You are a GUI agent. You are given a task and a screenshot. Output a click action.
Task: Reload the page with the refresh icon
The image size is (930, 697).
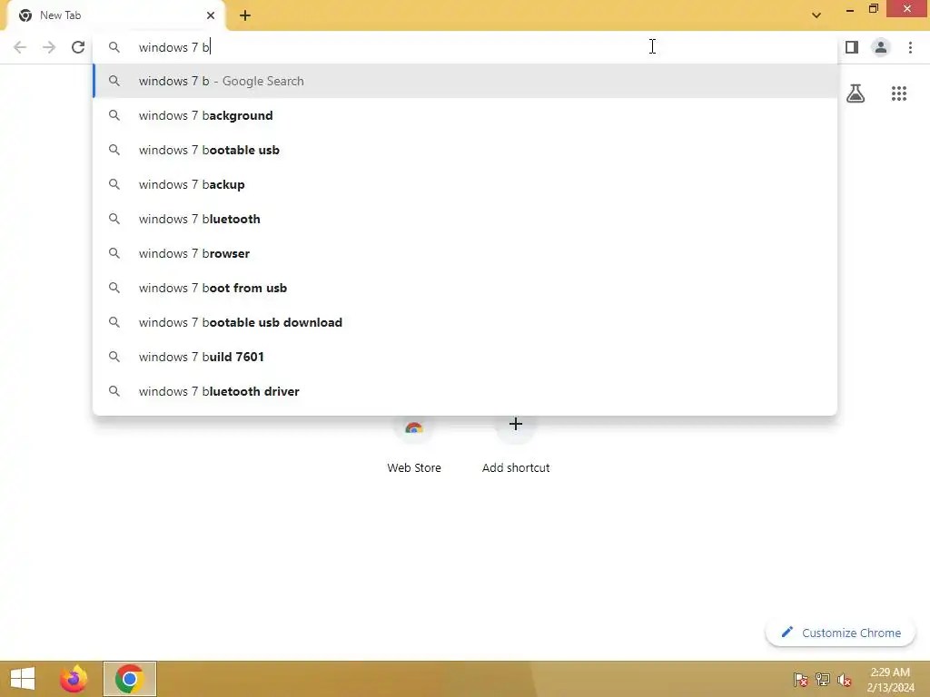point(78,47)
